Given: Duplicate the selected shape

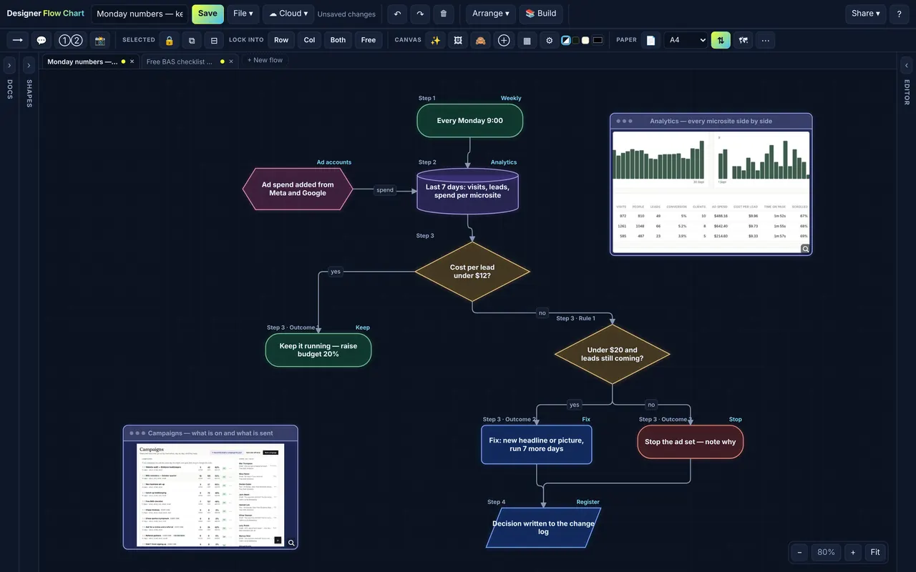Looking at the screenshot, I should (x=192, y=40).
